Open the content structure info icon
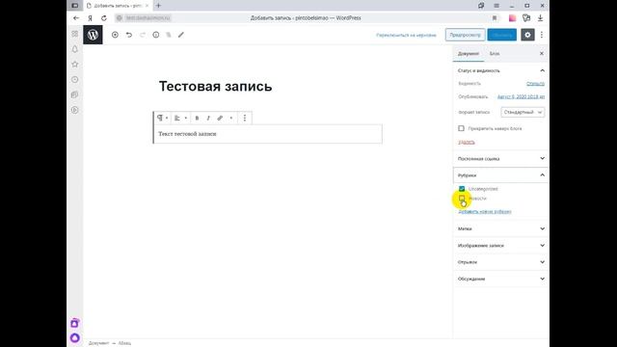This screenshot has height=347, width=617. [156, 35]
